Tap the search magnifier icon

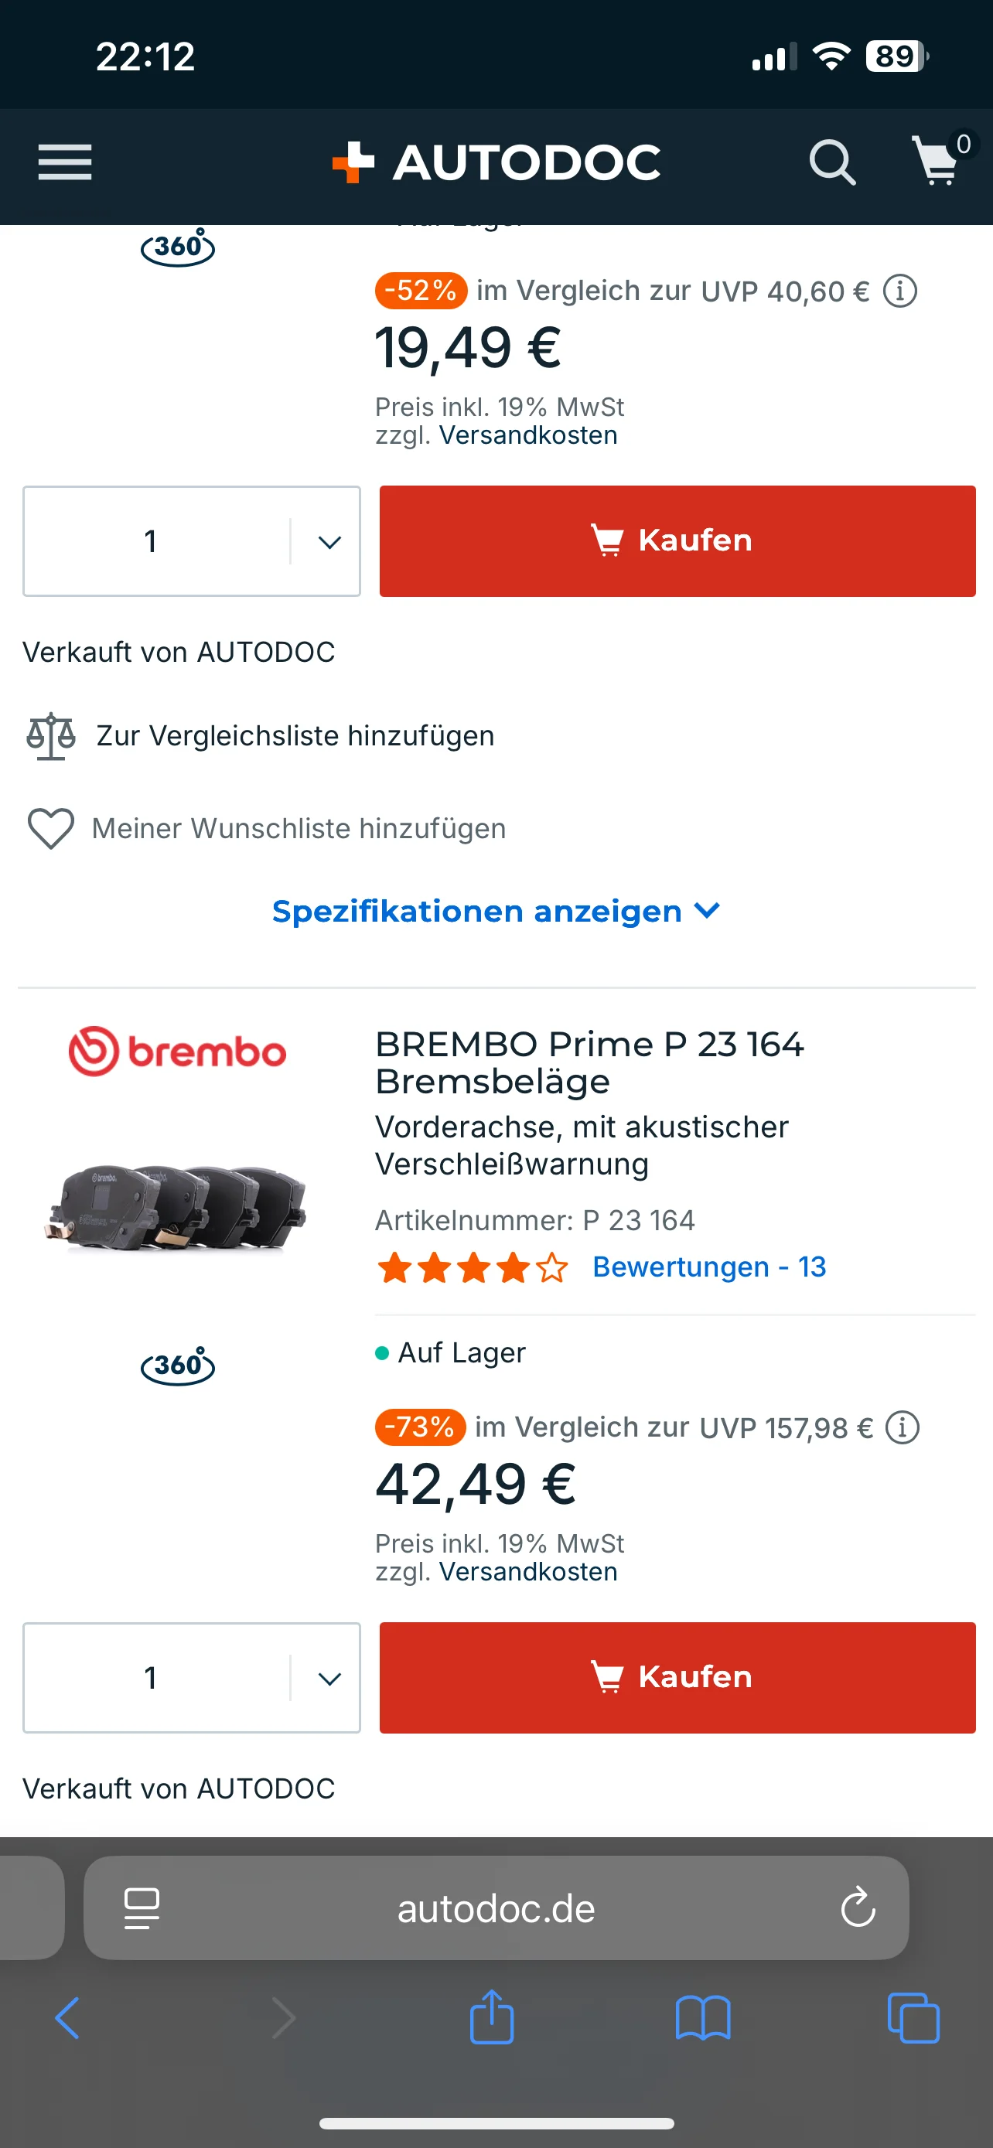pos(832,162)
